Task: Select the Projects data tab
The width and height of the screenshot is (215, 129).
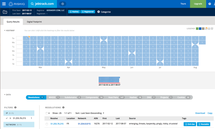Action: point(166,97)
